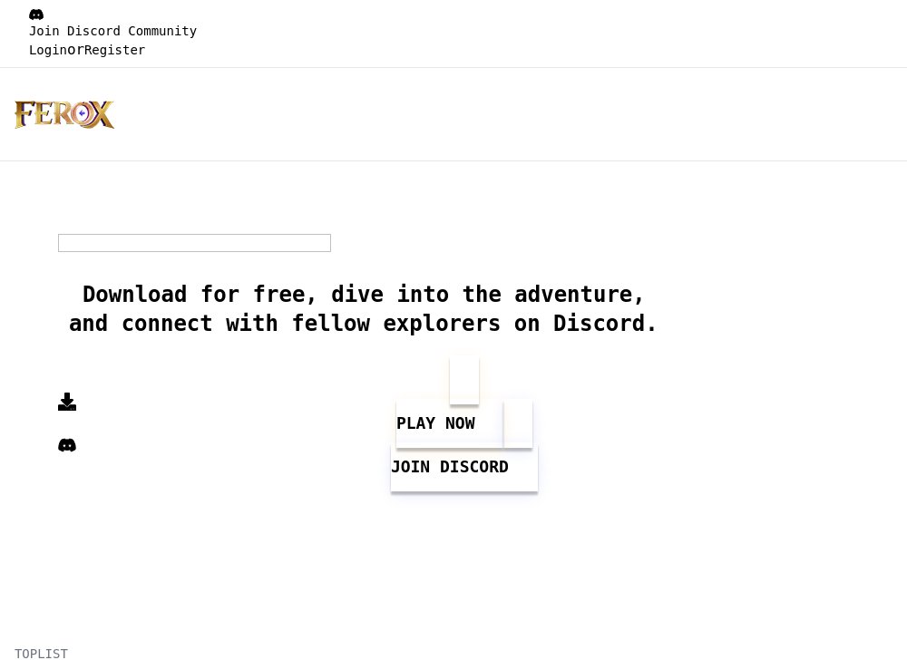Viewport: 907px width, 660px height.
Task: Click the Discord icon in the top bar
Action: tap(36, 15)
